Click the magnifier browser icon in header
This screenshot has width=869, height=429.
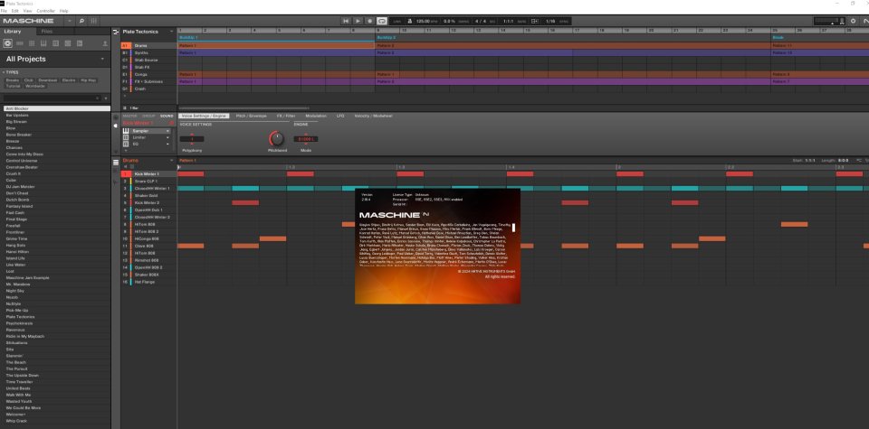point(81,21)
